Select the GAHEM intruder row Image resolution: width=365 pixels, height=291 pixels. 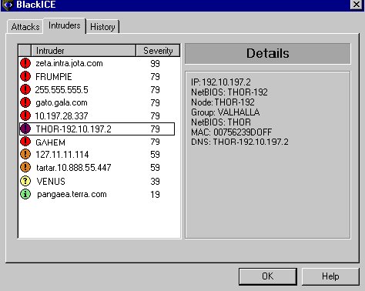(97, 142)
